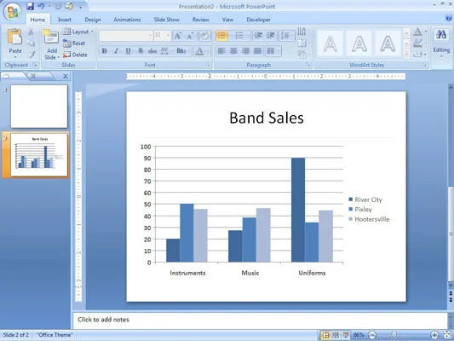Click the Format Painter brush icon
454x341 pixels.
tap(32, 55)
